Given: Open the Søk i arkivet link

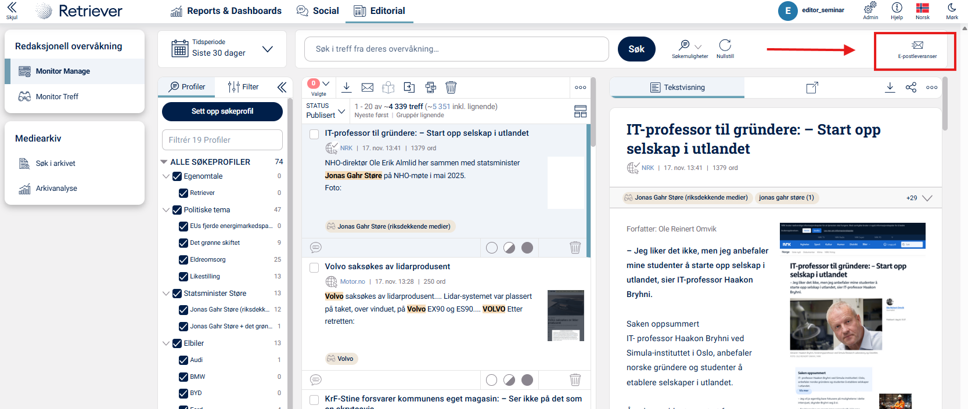Looking at the screenshot, I should (x=56, y=164).
